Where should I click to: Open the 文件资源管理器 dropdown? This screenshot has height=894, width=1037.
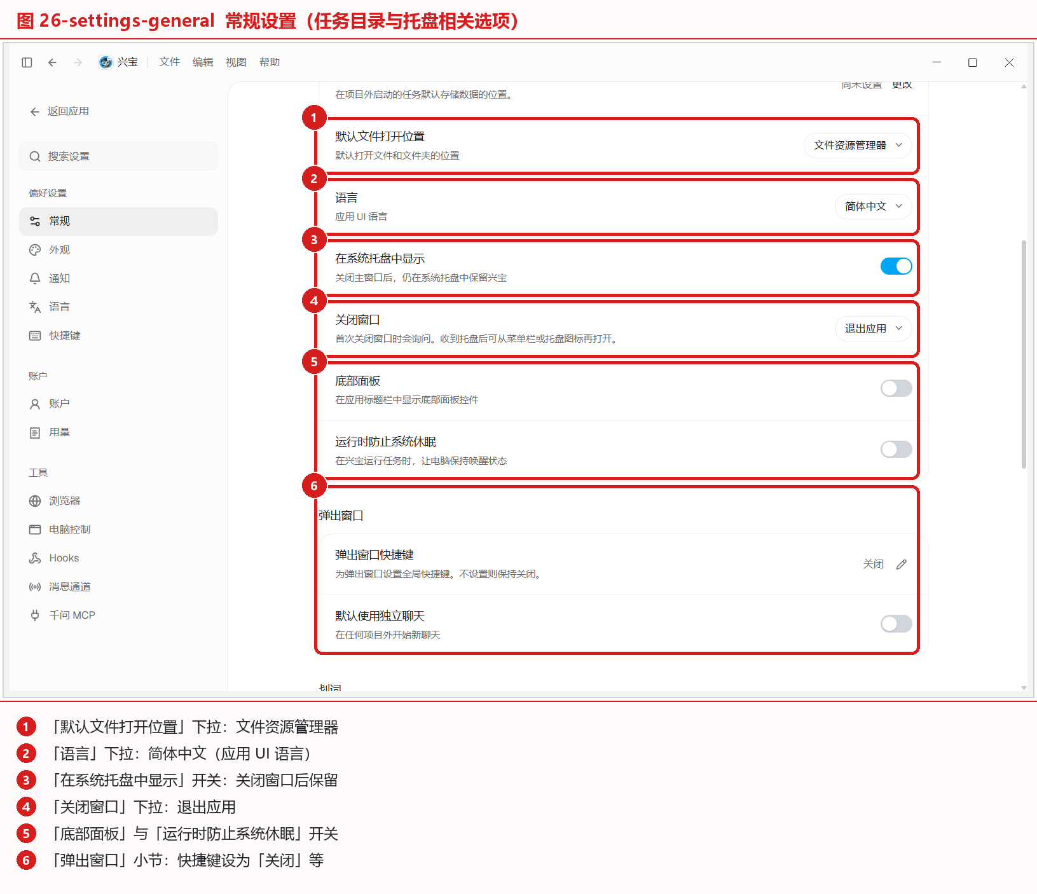858,146
